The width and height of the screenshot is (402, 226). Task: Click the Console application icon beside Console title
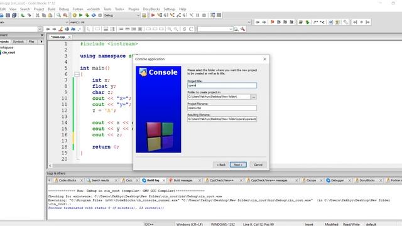tap(143, 72)
